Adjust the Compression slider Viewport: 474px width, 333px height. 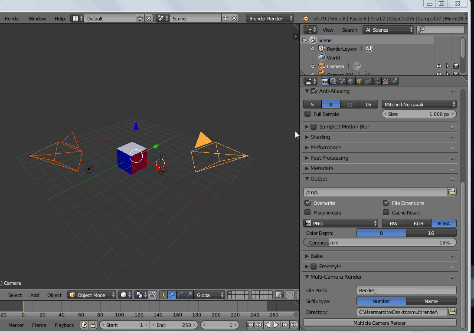click(x=379, y=242)
